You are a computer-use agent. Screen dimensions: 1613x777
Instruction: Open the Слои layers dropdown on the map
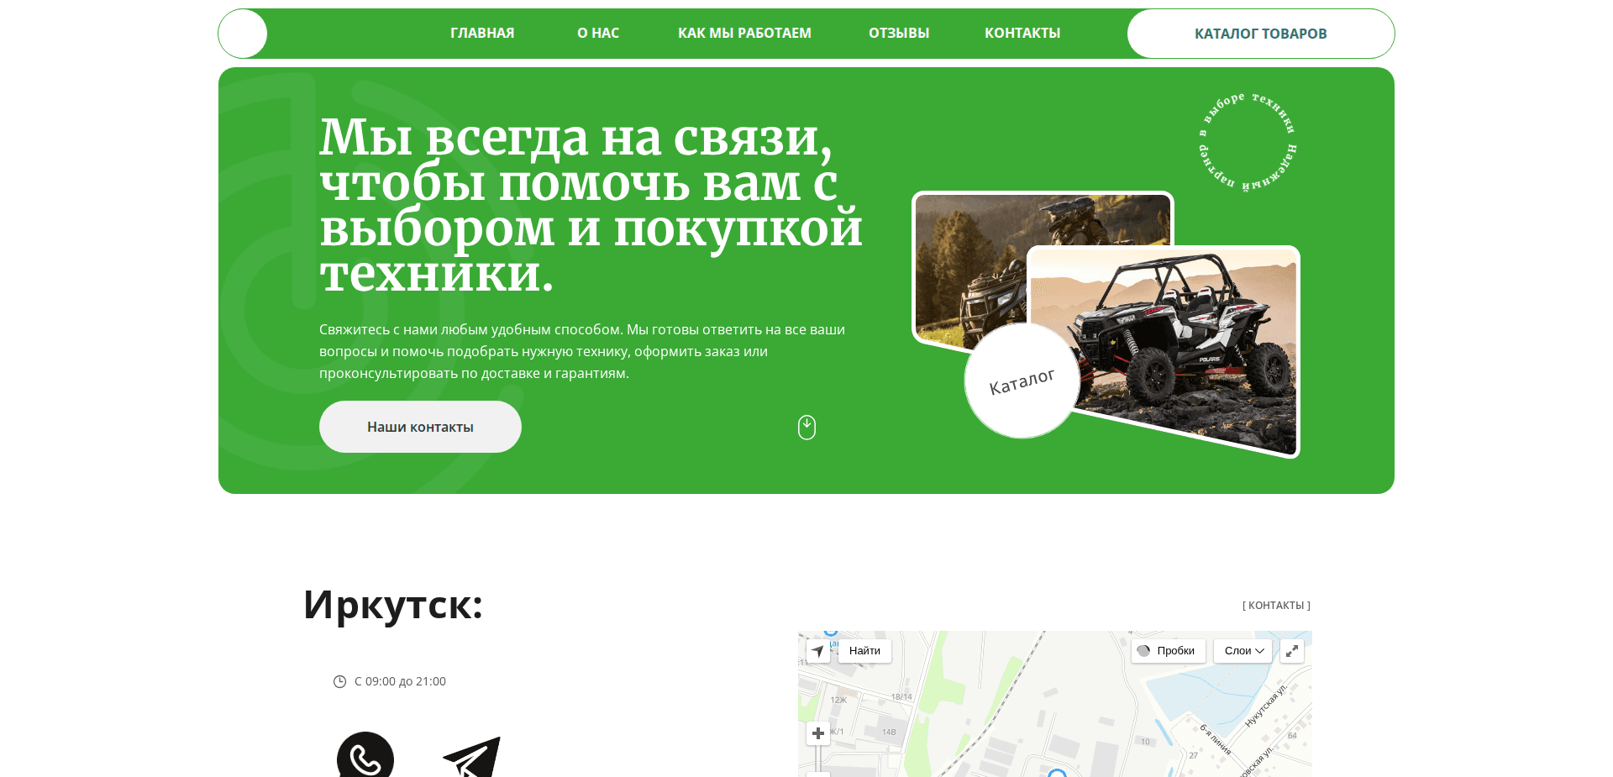[1243, 650]
